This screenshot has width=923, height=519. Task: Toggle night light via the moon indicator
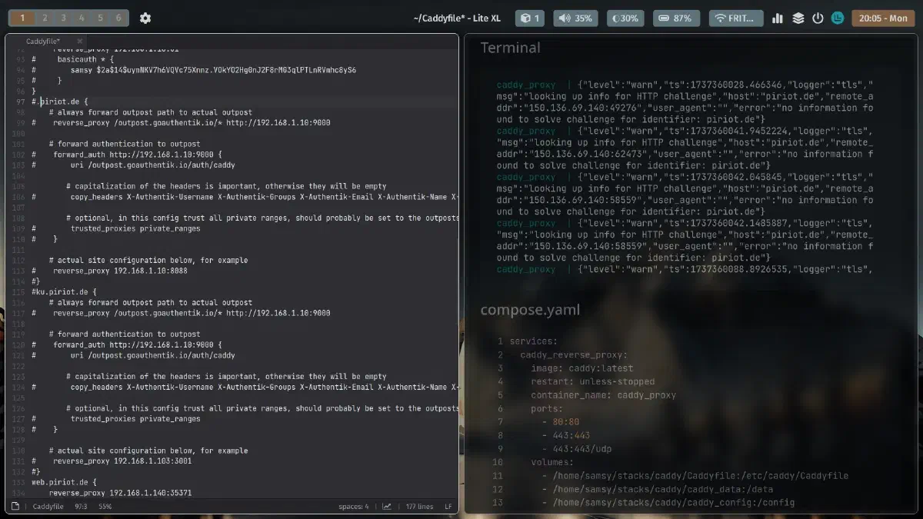click(625, 17)
